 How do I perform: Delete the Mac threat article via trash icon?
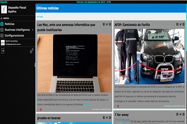[41, 110]
